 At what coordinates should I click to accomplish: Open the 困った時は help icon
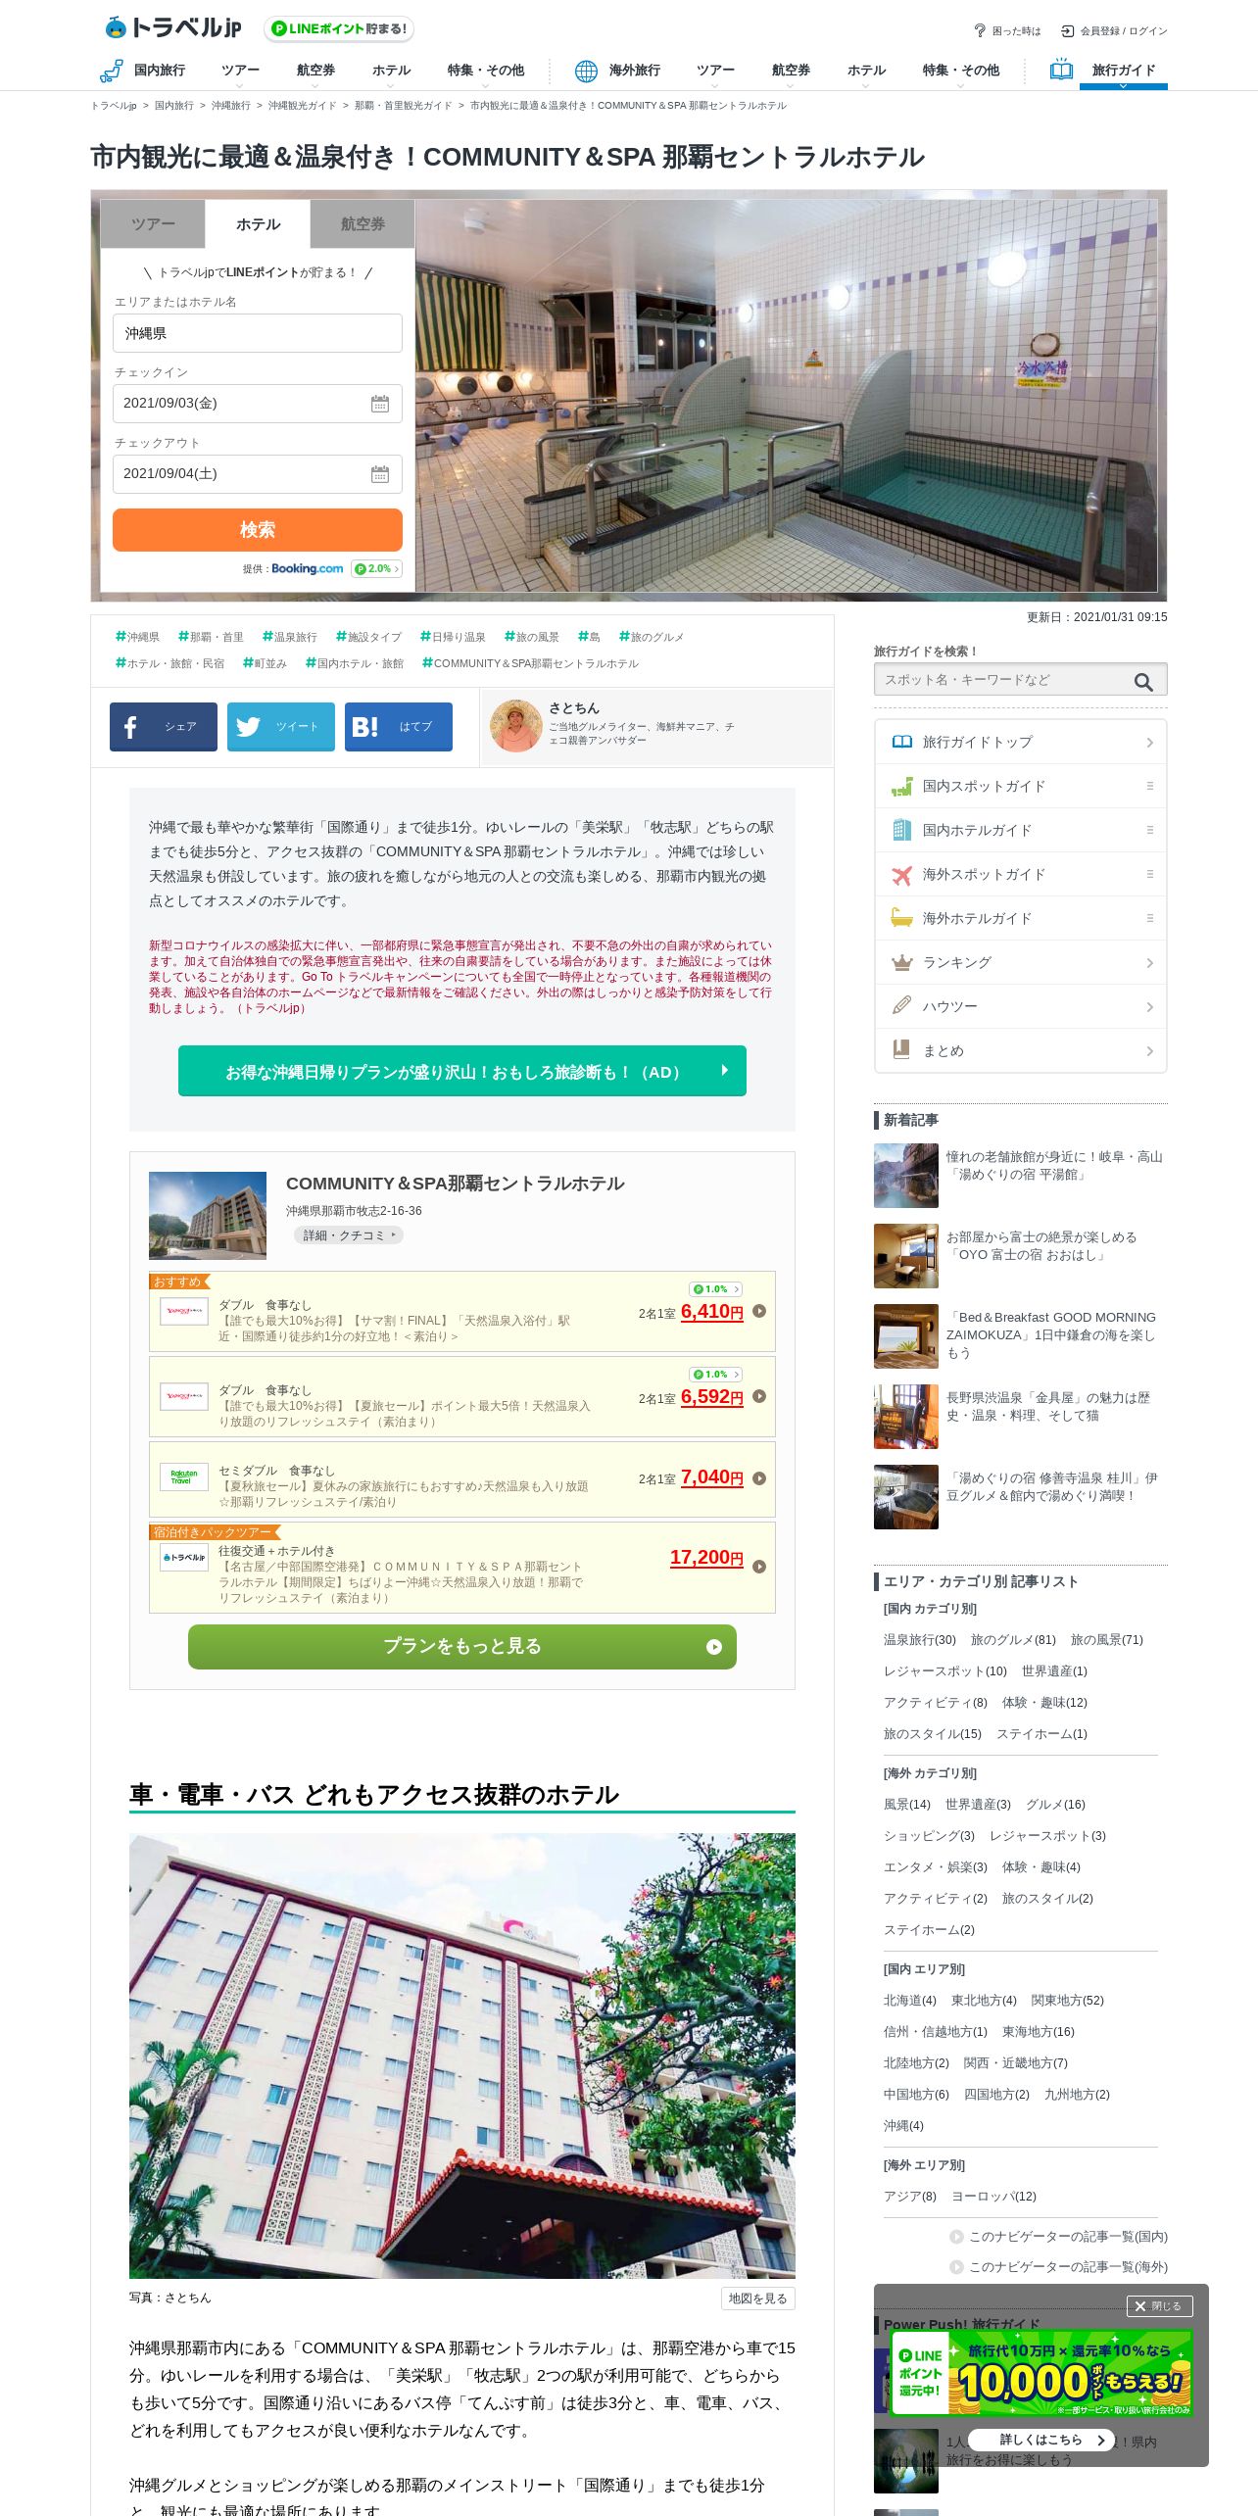coord(979,30)
